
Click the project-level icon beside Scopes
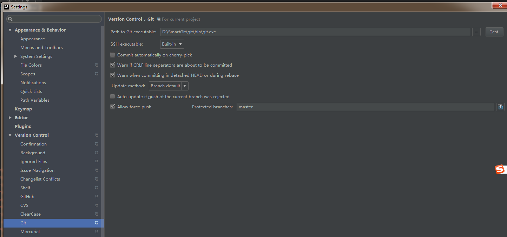coord(97,74)
